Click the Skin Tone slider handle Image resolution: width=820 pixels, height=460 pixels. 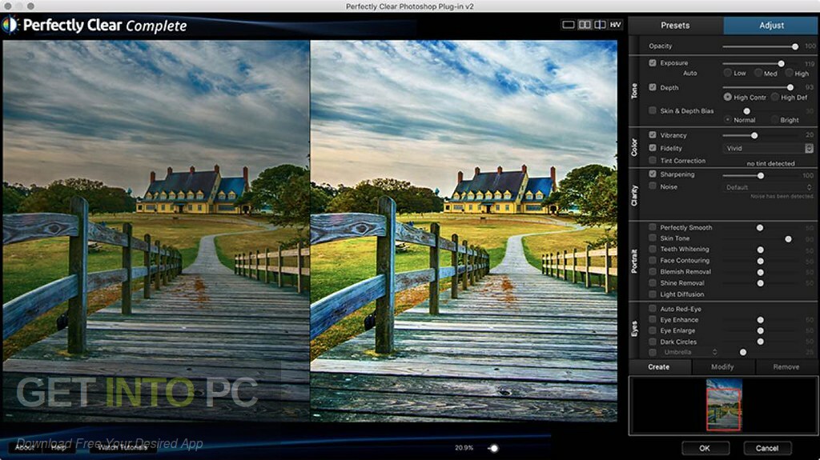pos(788,239)
